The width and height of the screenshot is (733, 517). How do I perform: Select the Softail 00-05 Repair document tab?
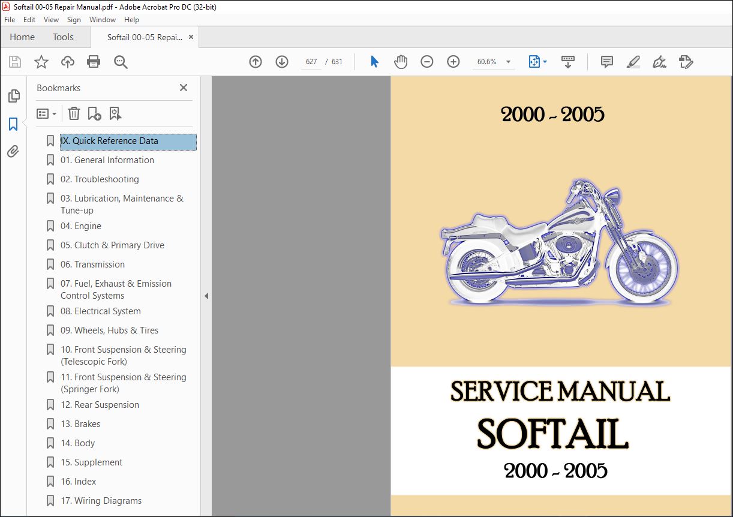tap(145, 37)
